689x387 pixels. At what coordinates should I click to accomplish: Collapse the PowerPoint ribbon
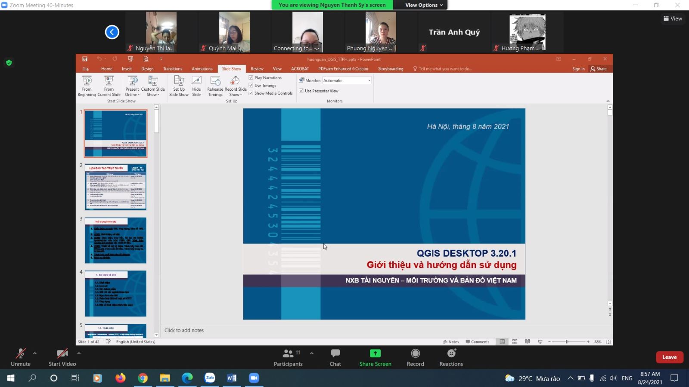point(608,101)
